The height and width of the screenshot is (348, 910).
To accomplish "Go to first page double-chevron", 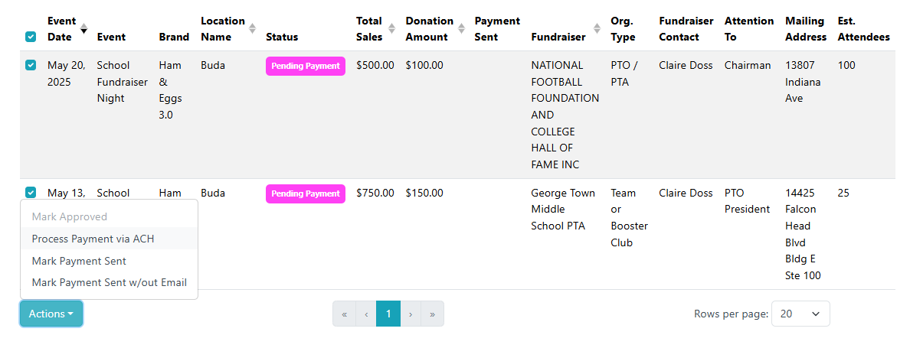I will click(x=344, y=314).
